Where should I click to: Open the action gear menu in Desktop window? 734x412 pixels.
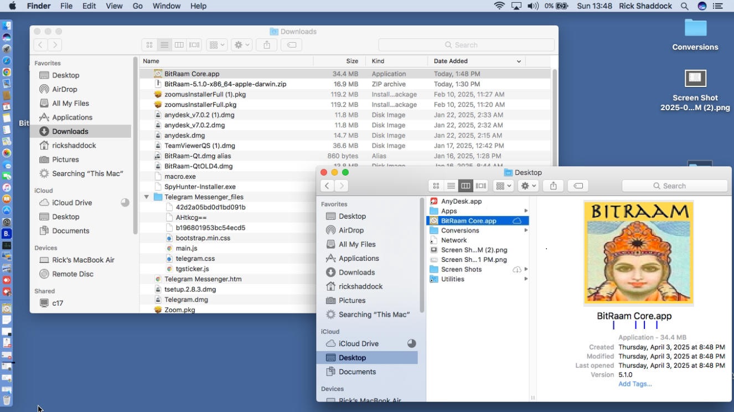(529, 186)
